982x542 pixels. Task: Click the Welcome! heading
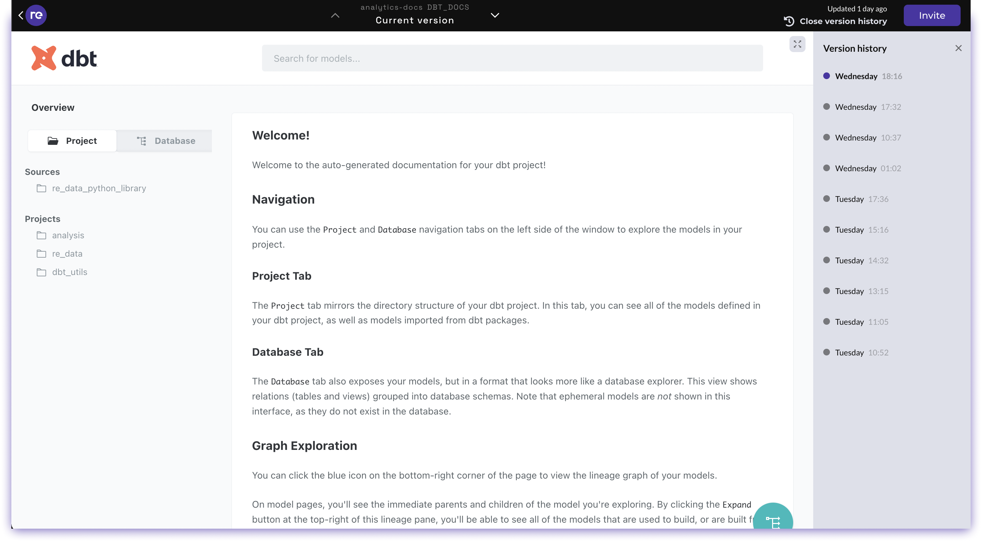[280, 135]
